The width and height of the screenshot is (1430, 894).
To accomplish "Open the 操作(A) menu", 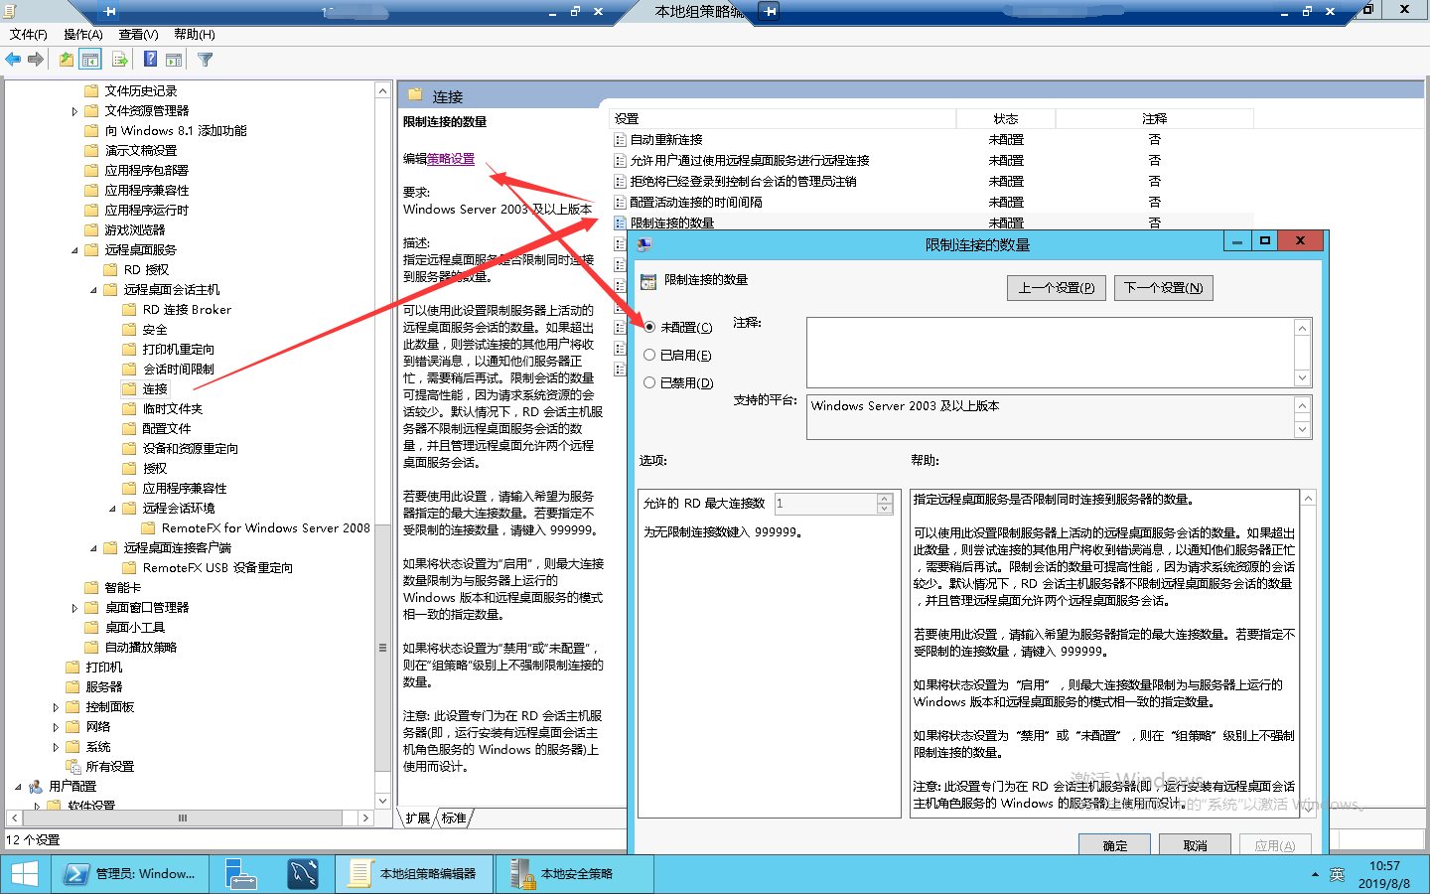I will (x=83, y=35).
